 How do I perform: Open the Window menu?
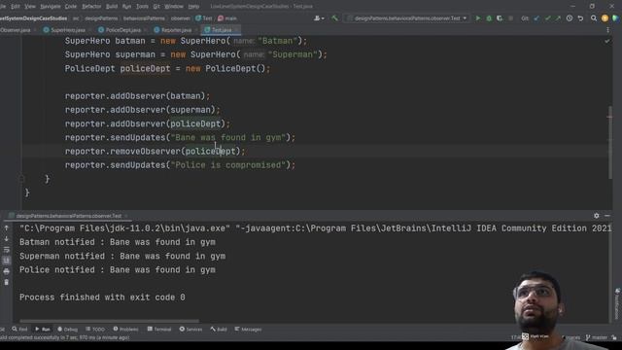tap(174, 7)
